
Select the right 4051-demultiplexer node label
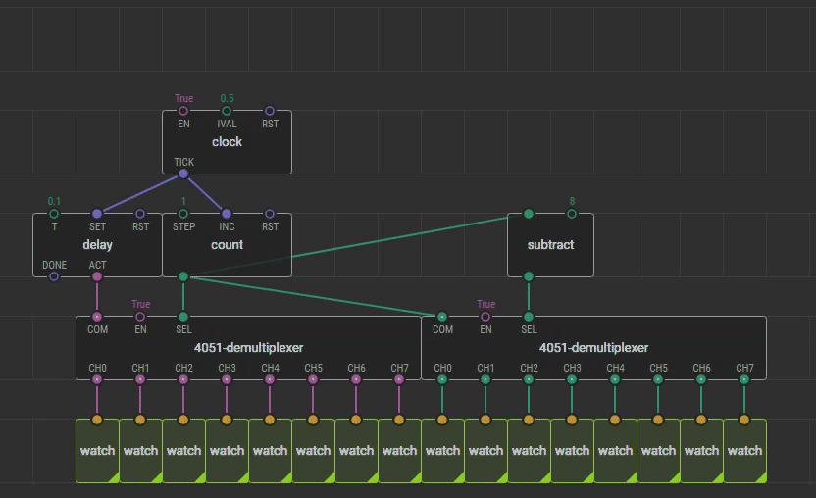click(593, 348)
